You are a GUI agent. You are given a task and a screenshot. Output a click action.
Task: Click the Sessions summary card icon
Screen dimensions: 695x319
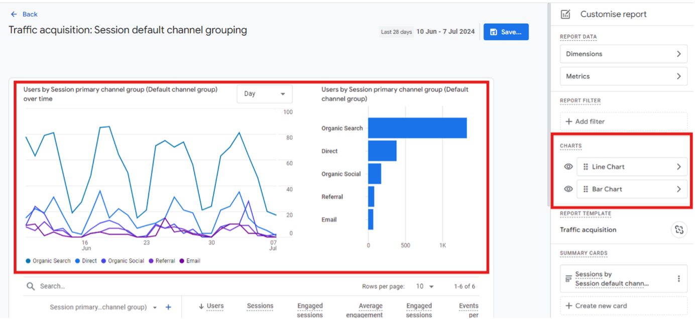click(568, 278)
